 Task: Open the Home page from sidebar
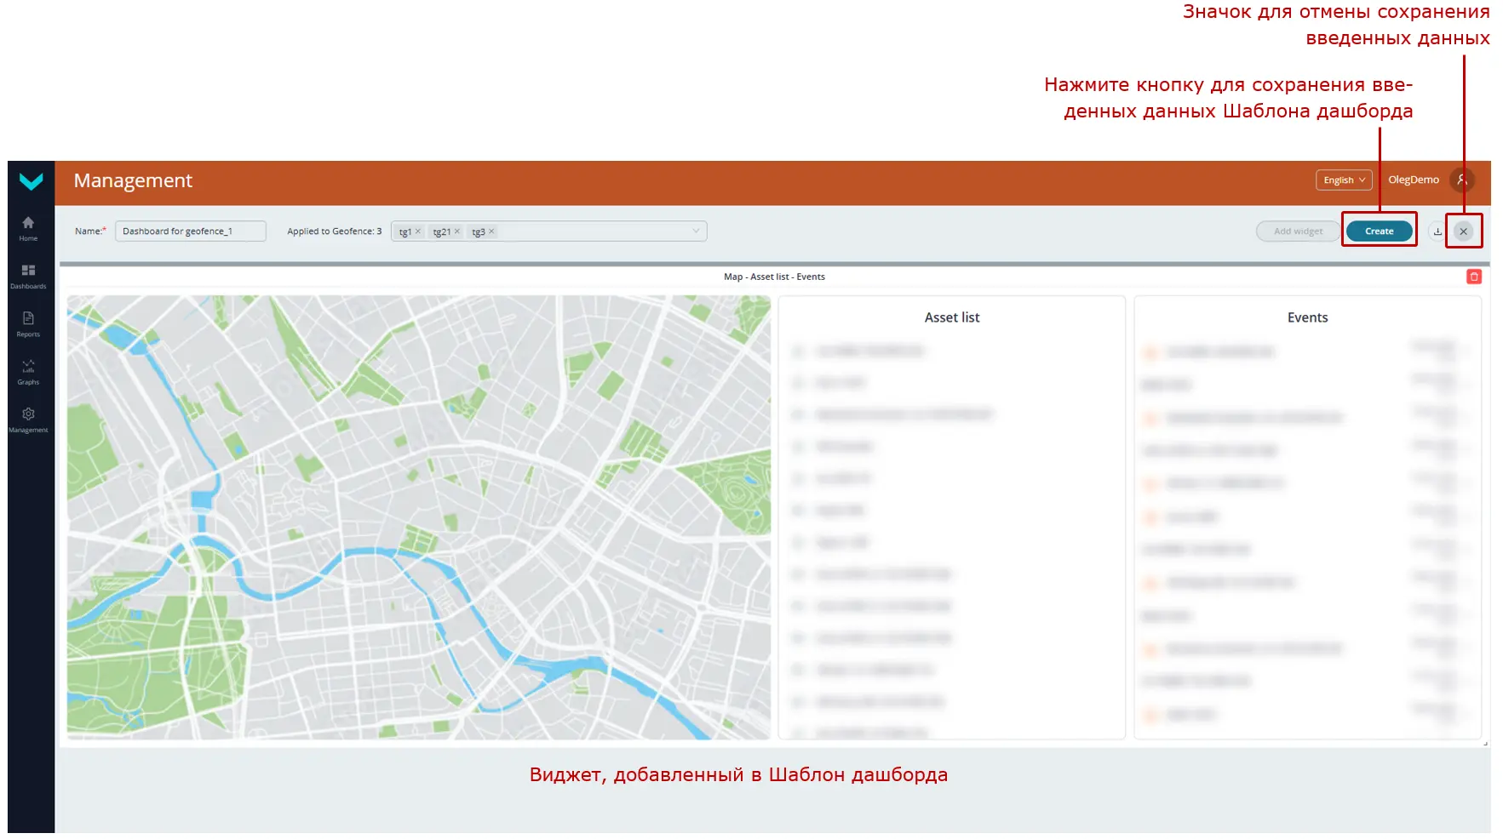(x=28, y=227)
